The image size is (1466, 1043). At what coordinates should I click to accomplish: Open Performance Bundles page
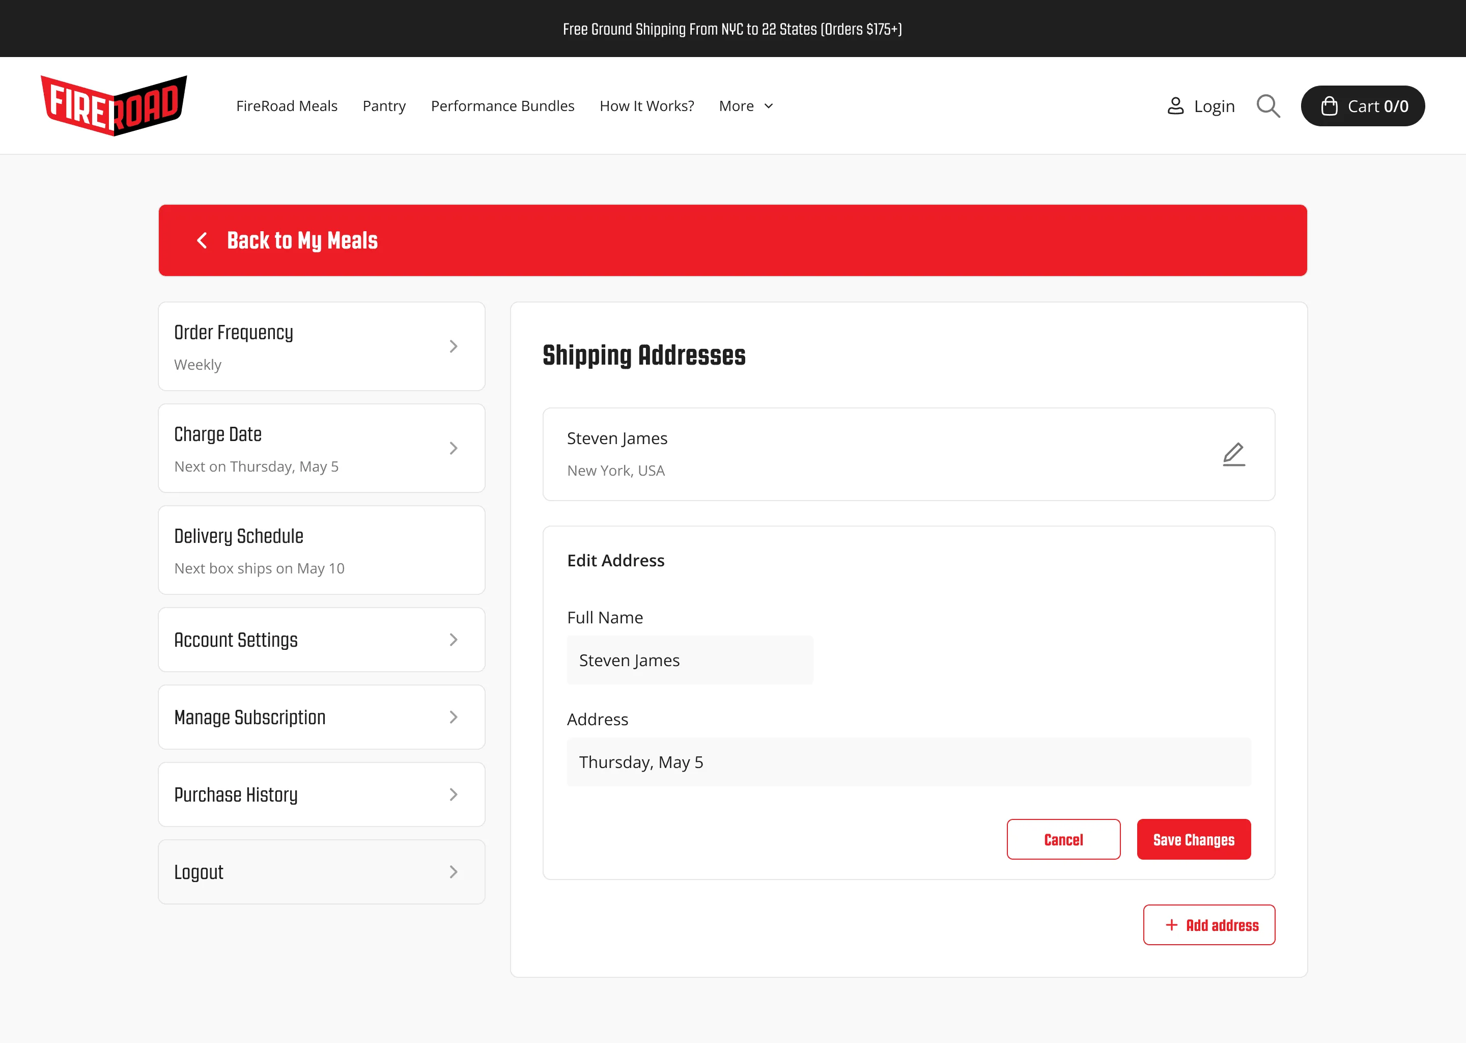click(502, 106)
